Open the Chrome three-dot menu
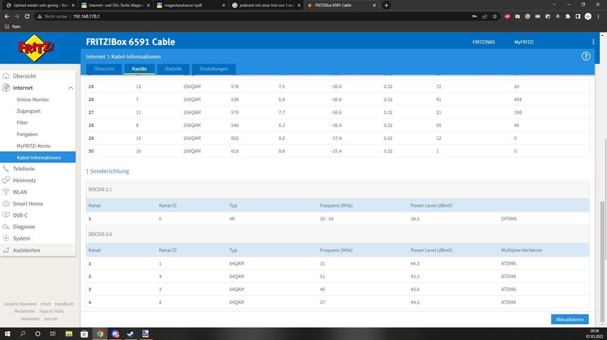This screenshot has width=607, height=340. [x=598, y=16]
